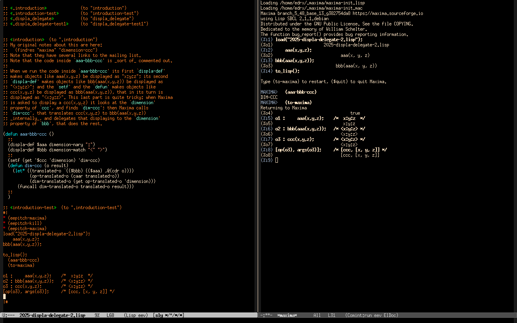Place cursor on the (eepitch-kill) line

click(27, 223)
